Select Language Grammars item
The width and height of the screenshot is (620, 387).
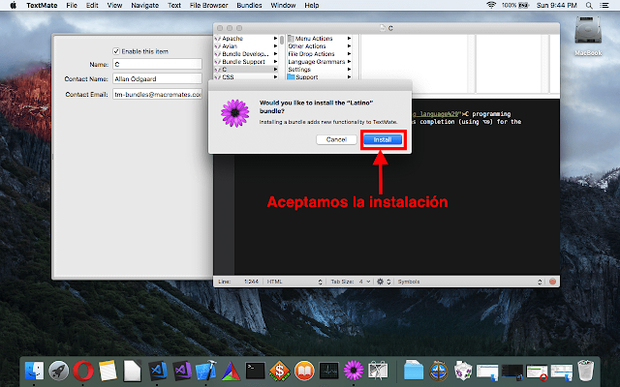click(317, 62)
